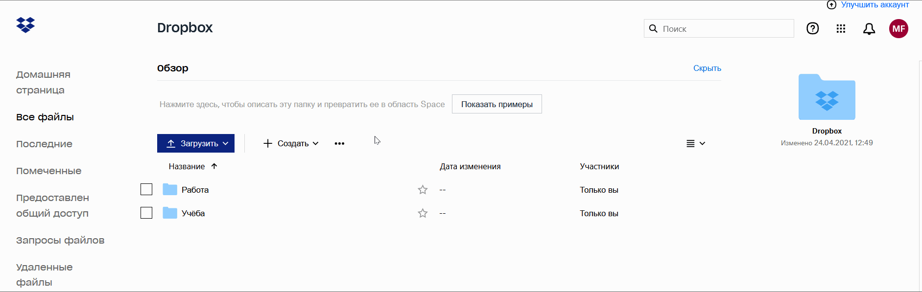
Task: Click the Показать примеры button
Action: (x=496, y=104)
